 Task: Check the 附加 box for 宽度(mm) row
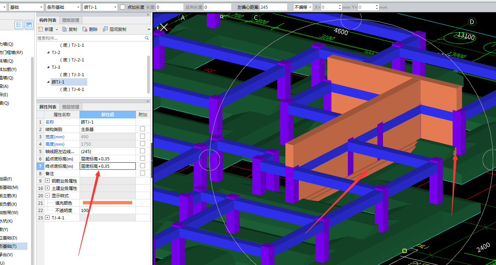(x=143, y=137)
